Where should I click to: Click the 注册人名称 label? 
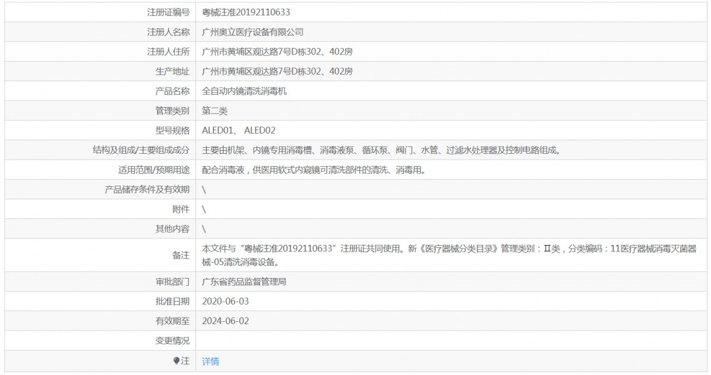169,32
